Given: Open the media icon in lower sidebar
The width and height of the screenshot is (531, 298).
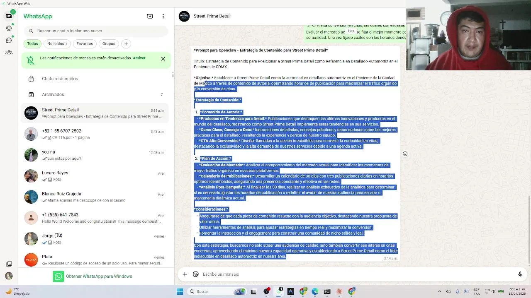Looking at the screenshot, I should [9, 264].
